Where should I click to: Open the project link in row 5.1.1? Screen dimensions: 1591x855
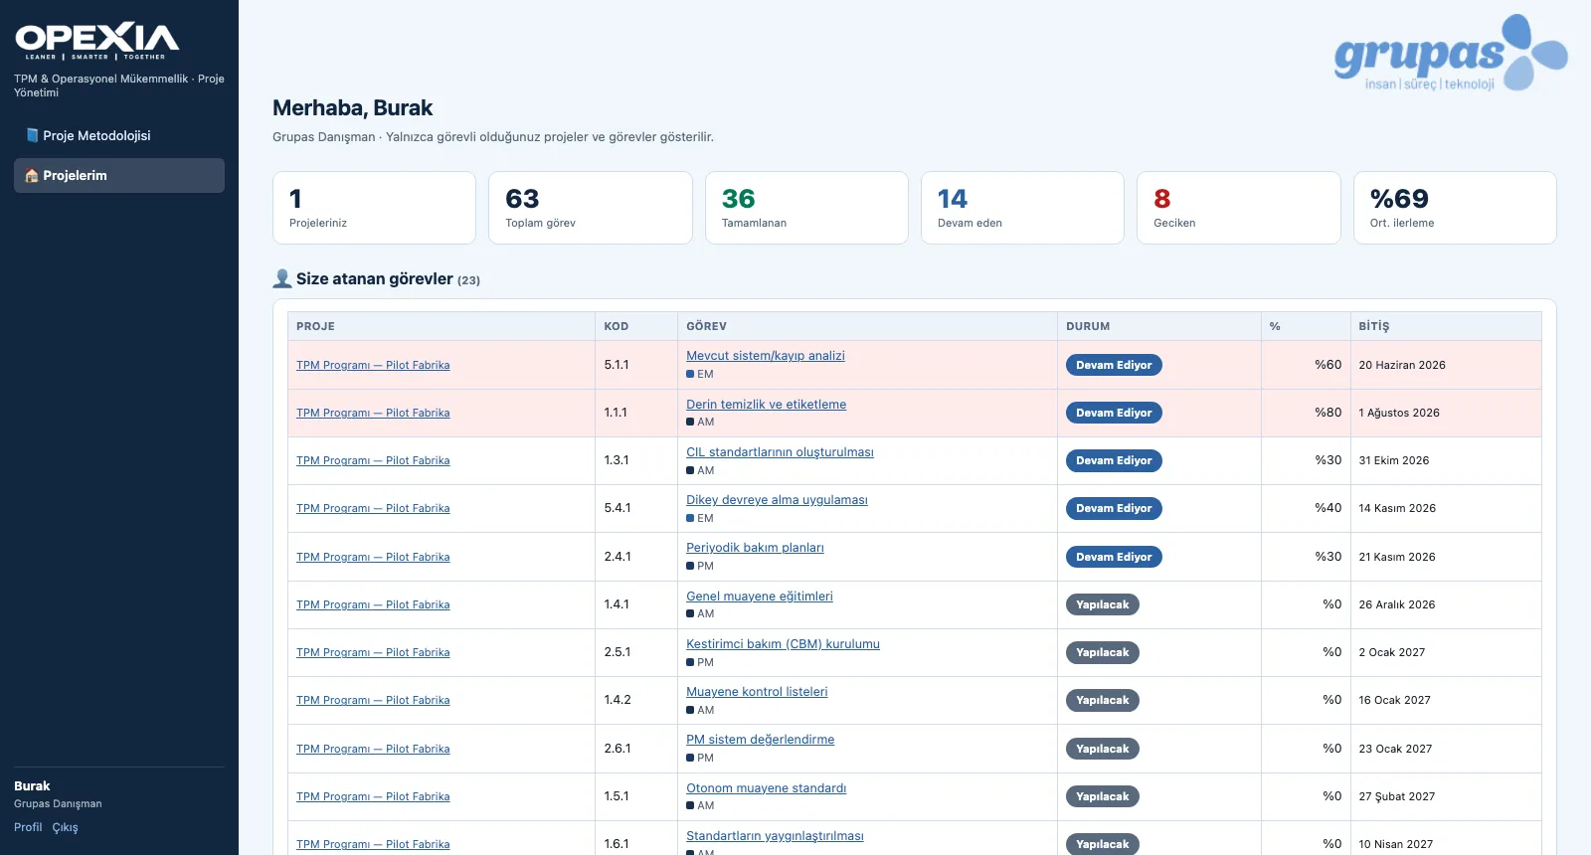tap(373, 365)
